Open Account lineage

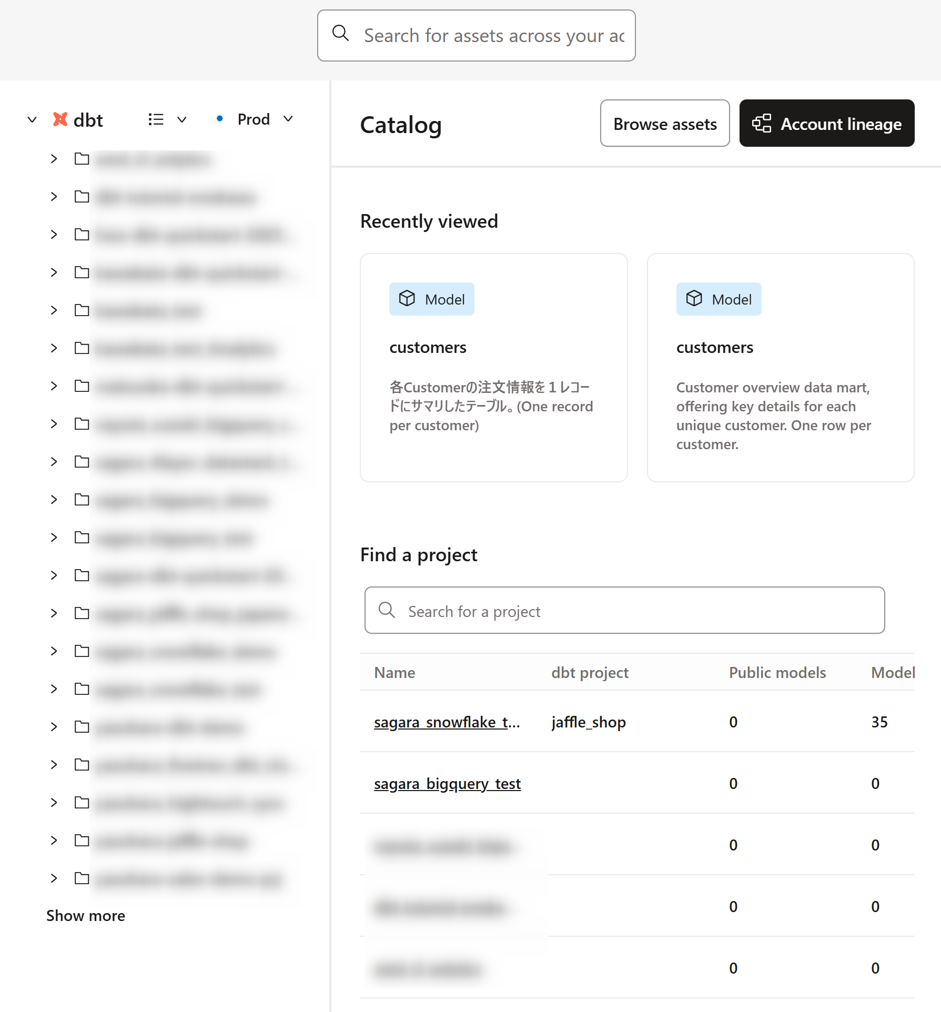[827, 124]
